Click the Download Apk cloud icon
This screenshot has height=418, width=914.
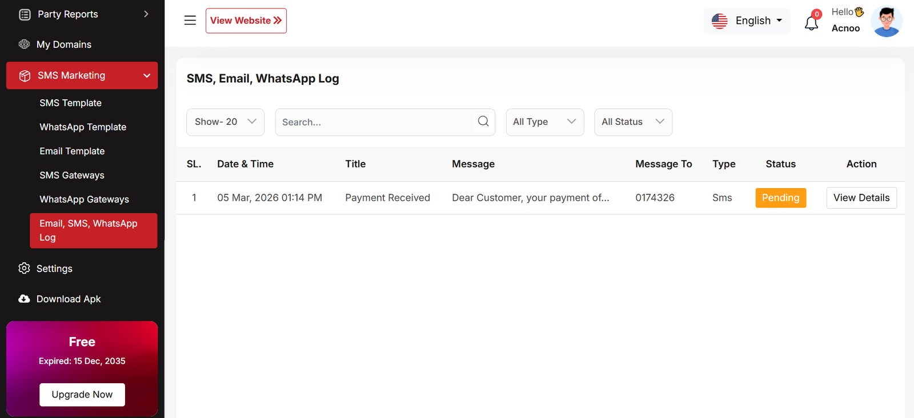pos(24,299)
